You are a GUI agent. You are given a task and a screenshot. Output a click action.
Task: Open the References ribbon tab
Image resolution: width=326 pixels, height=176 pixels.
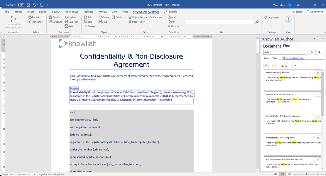[72, 12]
